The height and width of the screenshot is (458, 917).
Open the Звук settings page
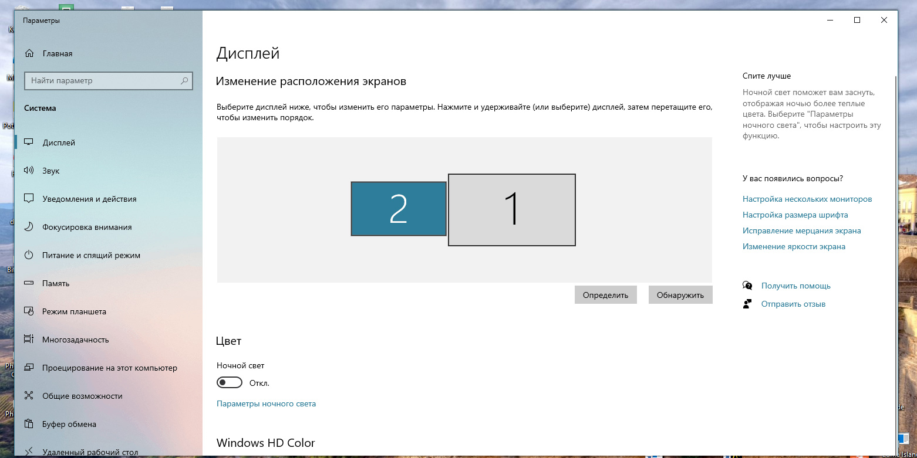pyautogui.click(x=109, y=171)
